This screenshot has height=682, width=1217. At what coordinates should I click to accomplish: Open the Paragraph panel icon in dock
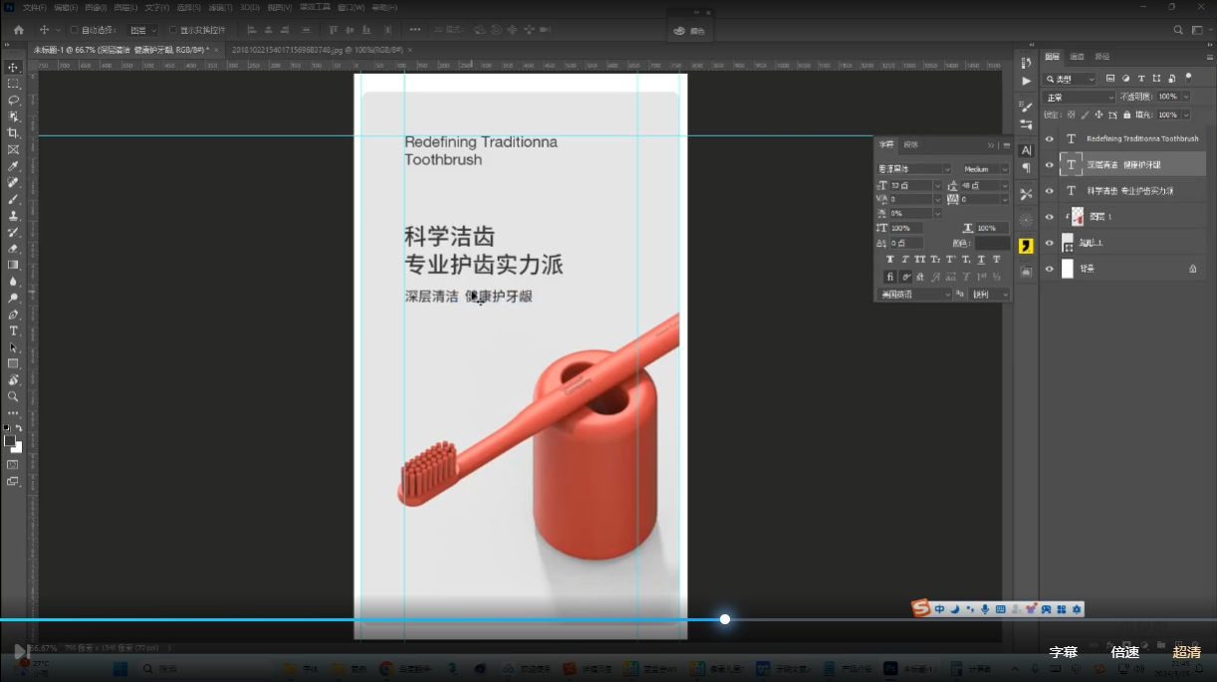pyautogui.click(x=1026, y=168)
